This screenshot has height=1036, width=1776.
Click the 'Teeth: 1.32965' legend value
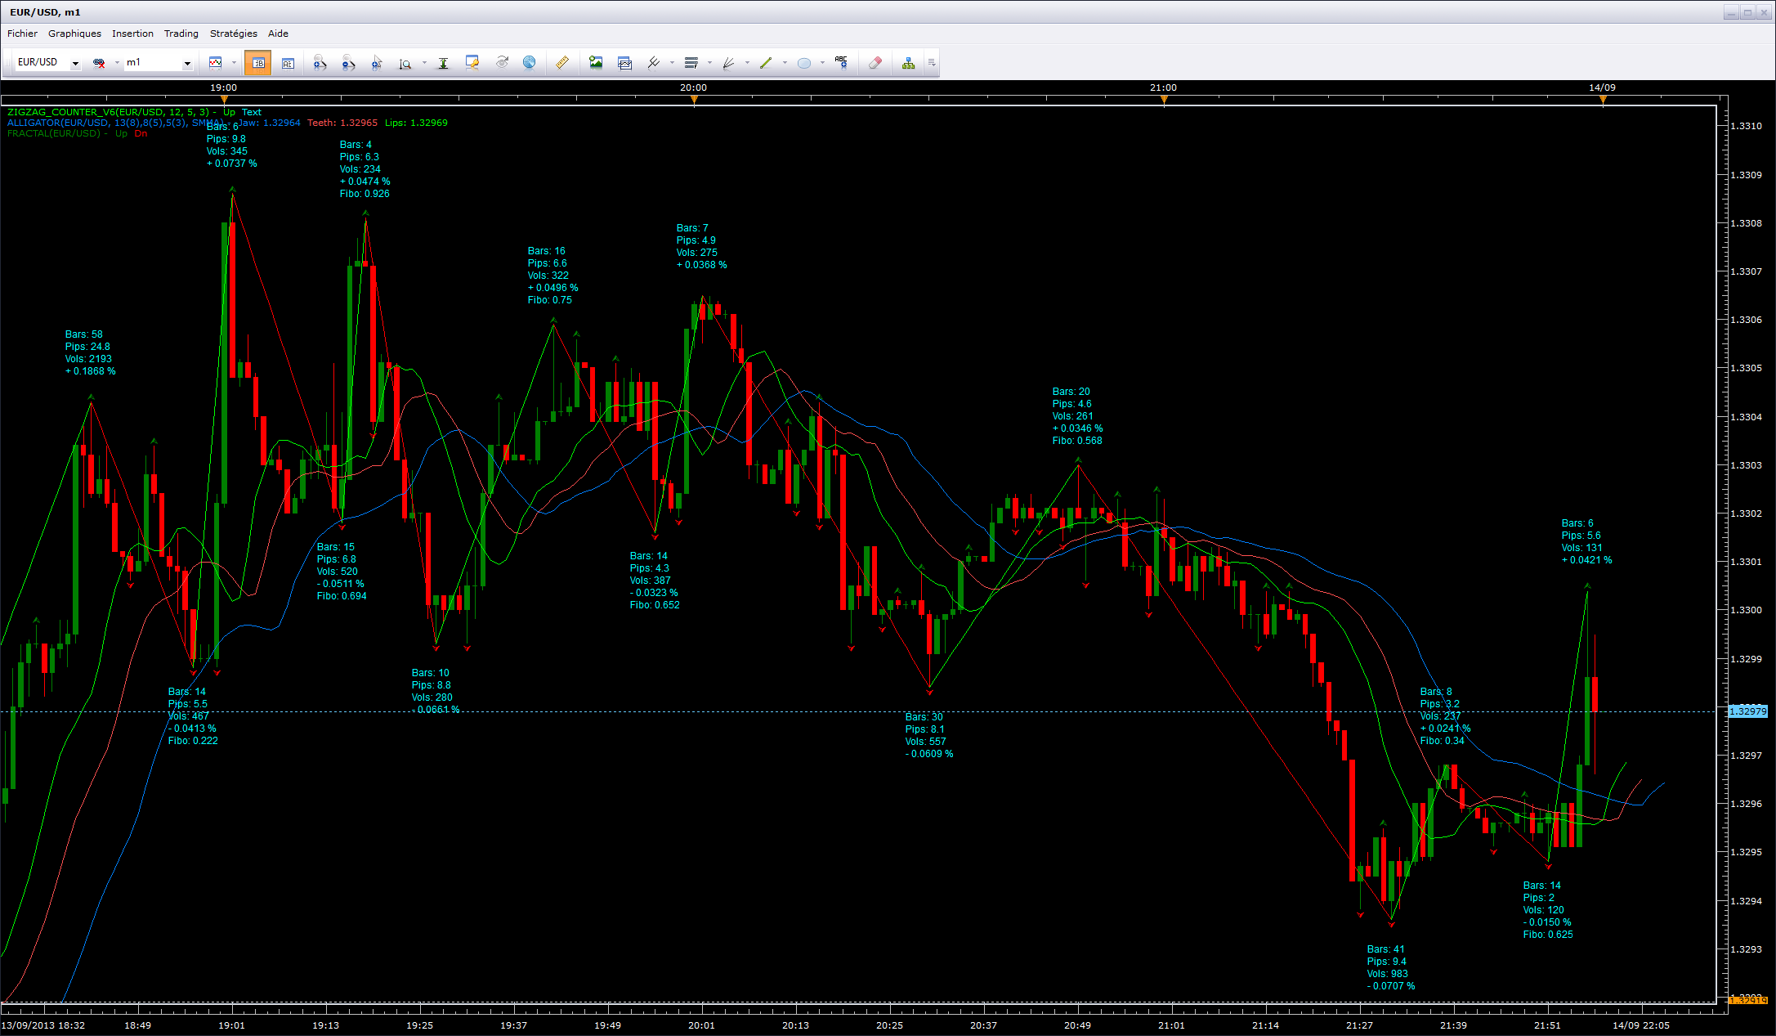coord(342,123)
